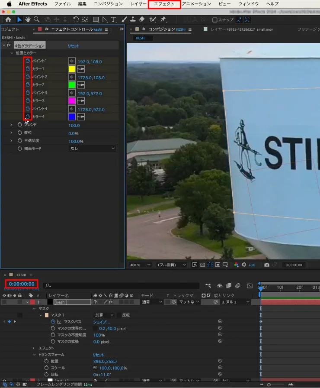Select the Selection arrow tool
Viewport: 320px width, 388px height.
[19, 19]
